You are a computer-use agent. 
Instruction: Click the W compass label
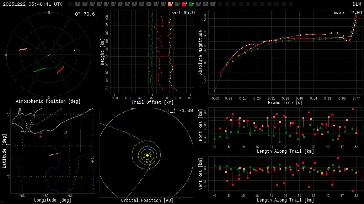6,55
